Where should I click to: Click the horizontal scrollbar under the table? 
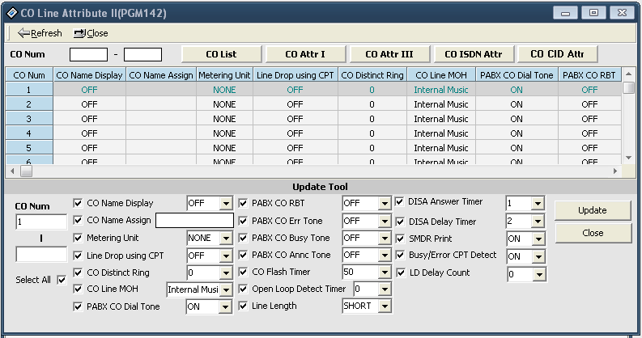point(324,171)
